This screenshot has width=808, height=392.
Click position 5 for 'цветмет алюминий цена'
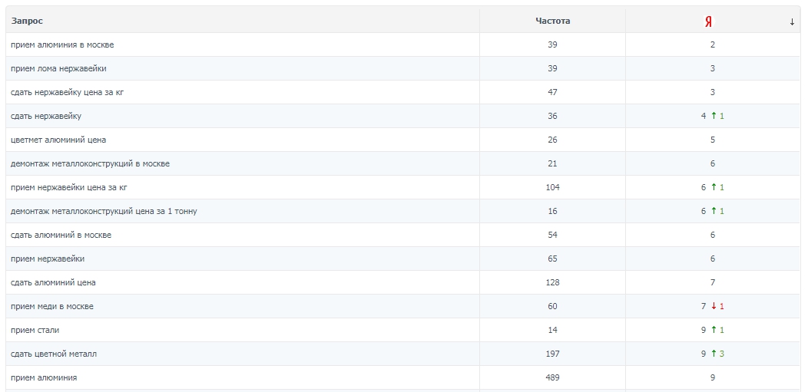(713, 140)
